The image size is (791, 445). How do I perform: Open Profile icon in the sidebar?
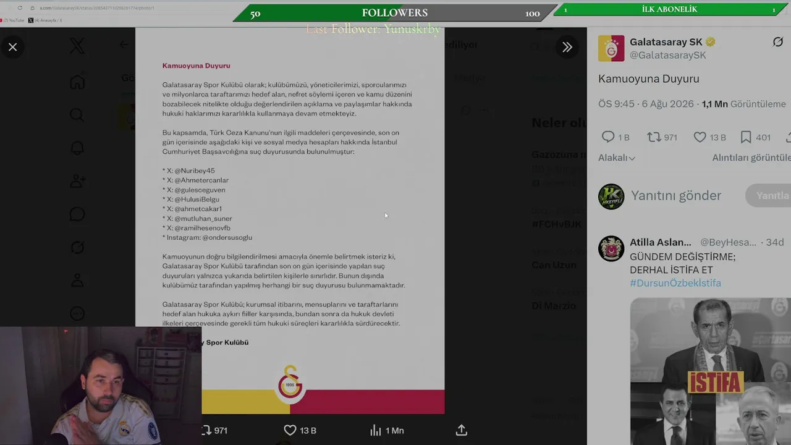tap(77, 281)
